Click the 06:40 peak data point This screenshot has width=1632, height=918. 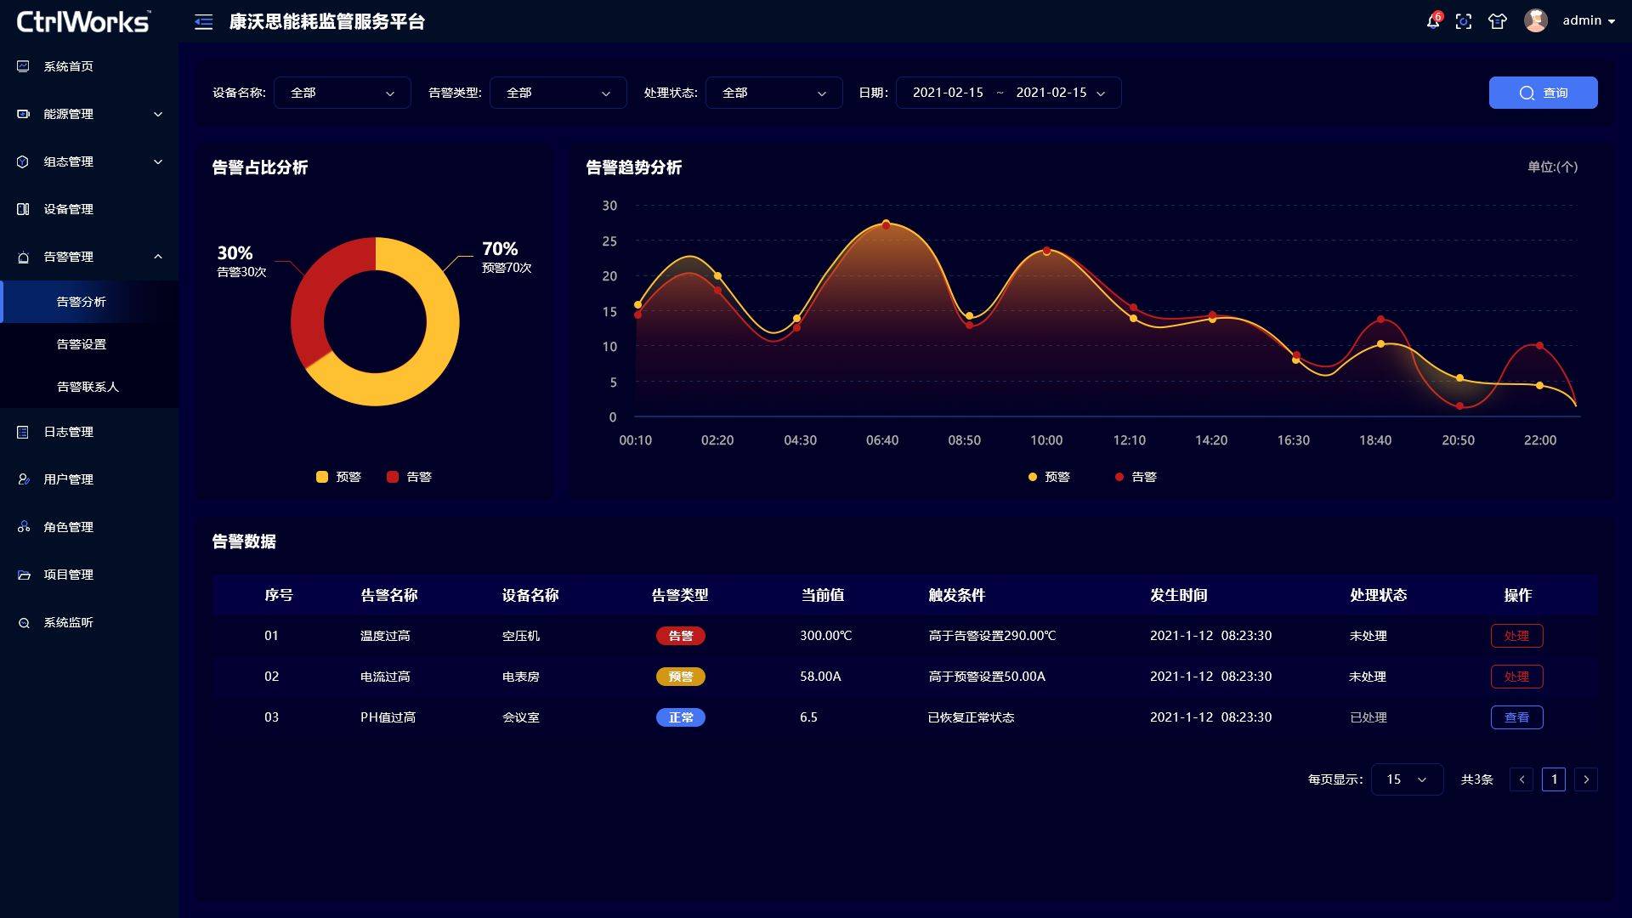pyautogui.click(x=886, y=224)
